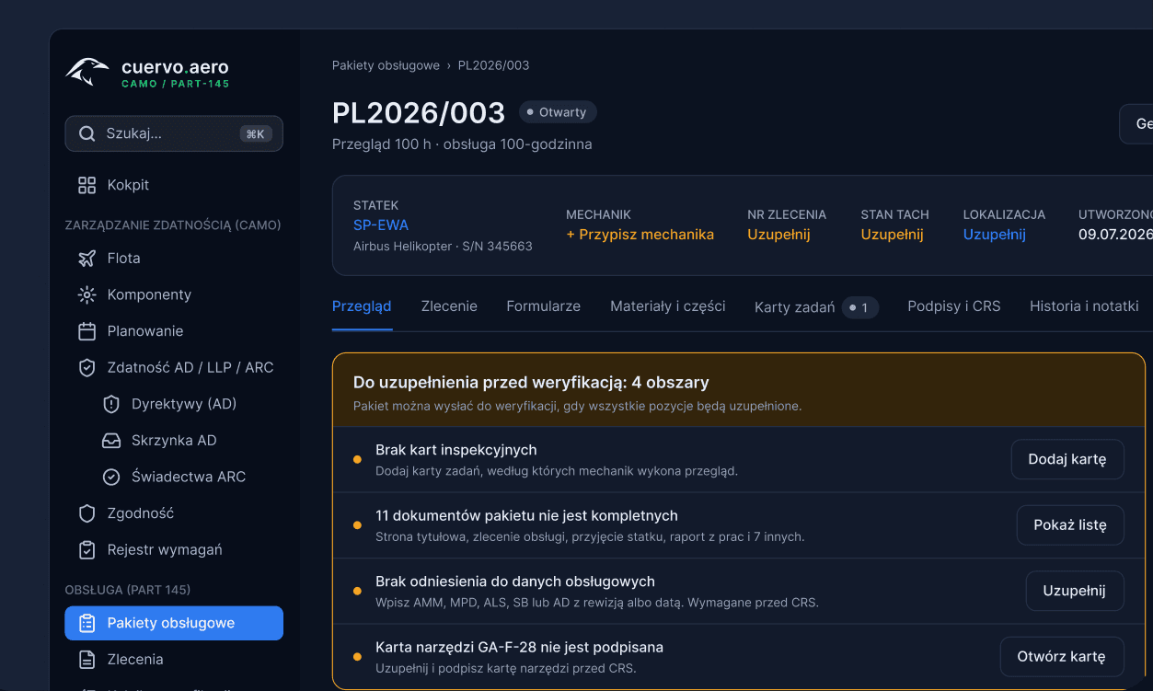Click Uzupełnij under Nr zlecenia
This screenshot has width=1153, height=691.
778,235
